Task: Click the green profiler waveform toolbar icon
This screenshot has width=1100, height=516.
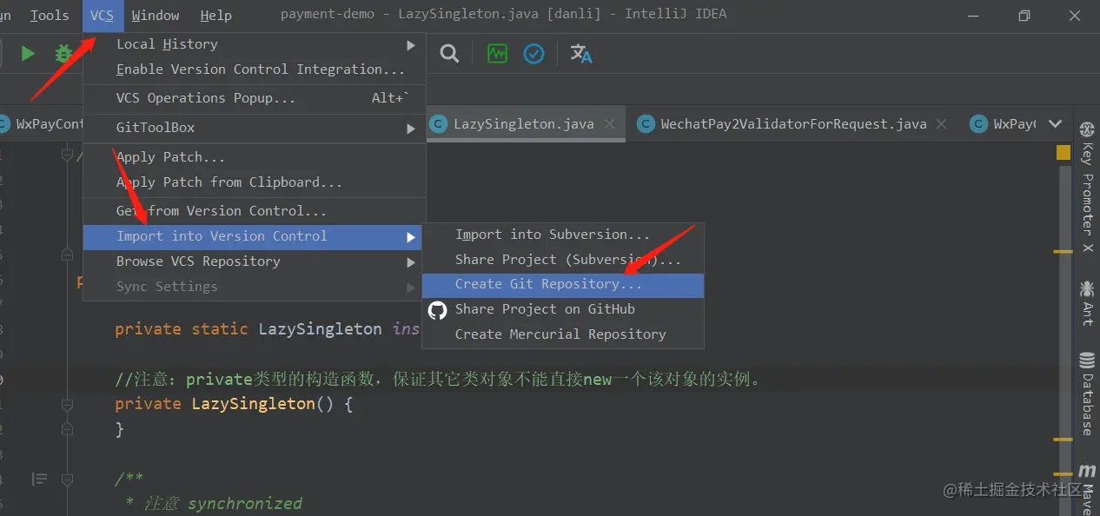Action: click(x=497, y=54)
